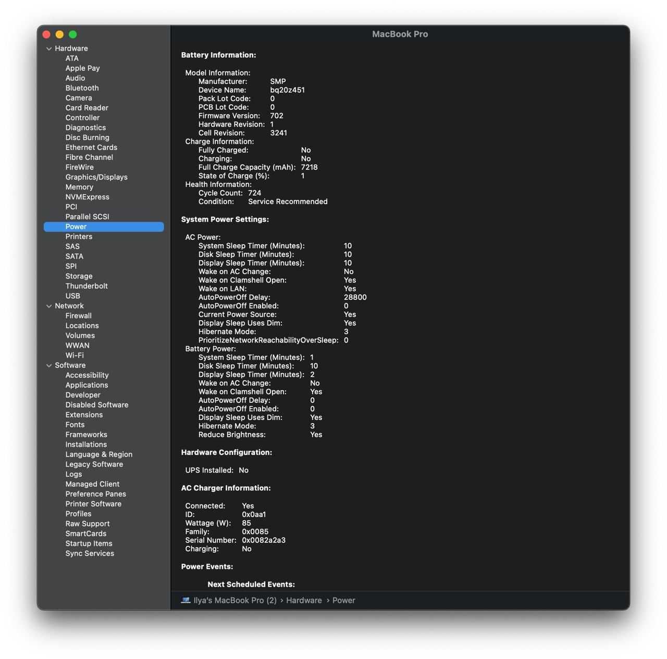Click the cycle count value 724
Image resolution: width=667 pixels, height=659 pixels.
click(254, 193)
